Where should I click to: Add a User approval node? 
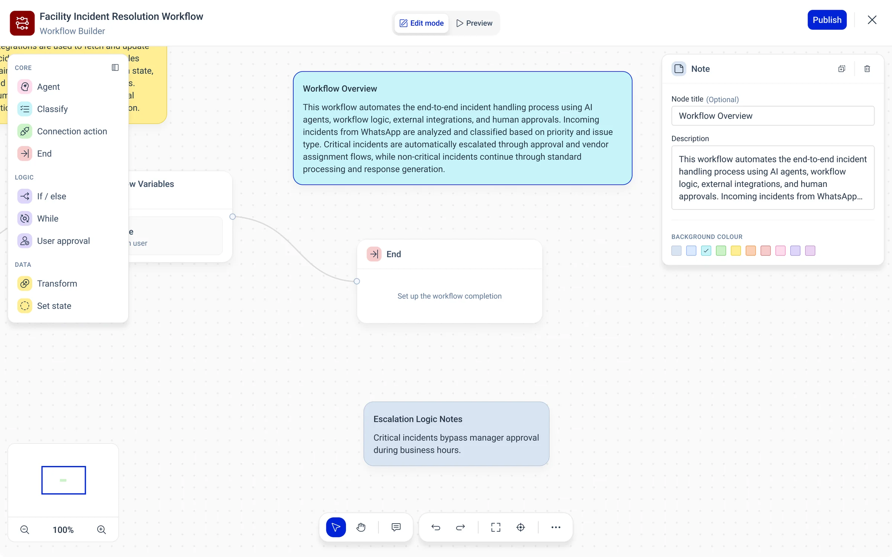point(68,241)
